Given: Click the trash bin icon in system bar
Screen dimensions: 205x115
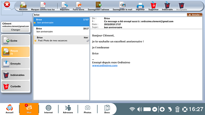Looking at the screenshot, I should (x=177, y=109).
